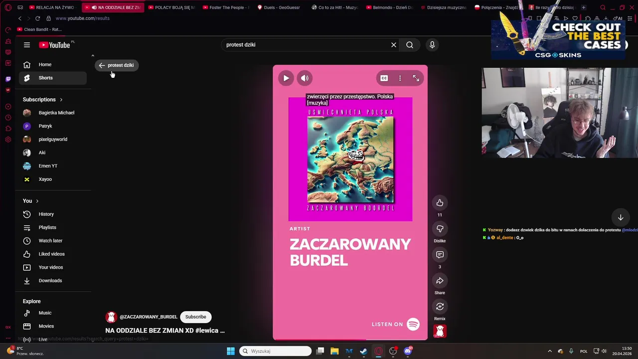Image resolution: width=638 pixels, height=359 pixels.
Task: Click the Spotify logo on the Short
Action: tap(413, 324)
